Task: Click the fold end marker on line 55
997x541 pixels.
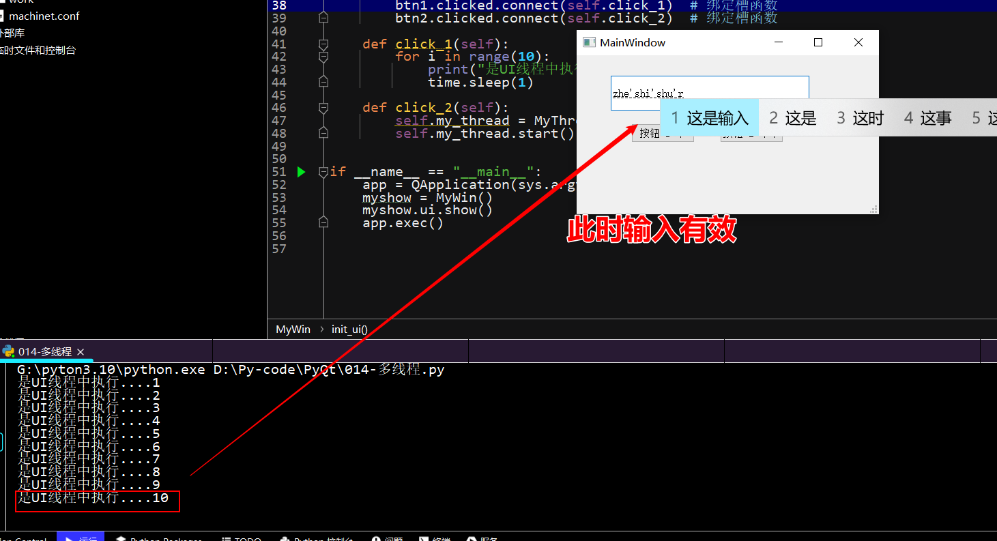Action: pos(323,223)
